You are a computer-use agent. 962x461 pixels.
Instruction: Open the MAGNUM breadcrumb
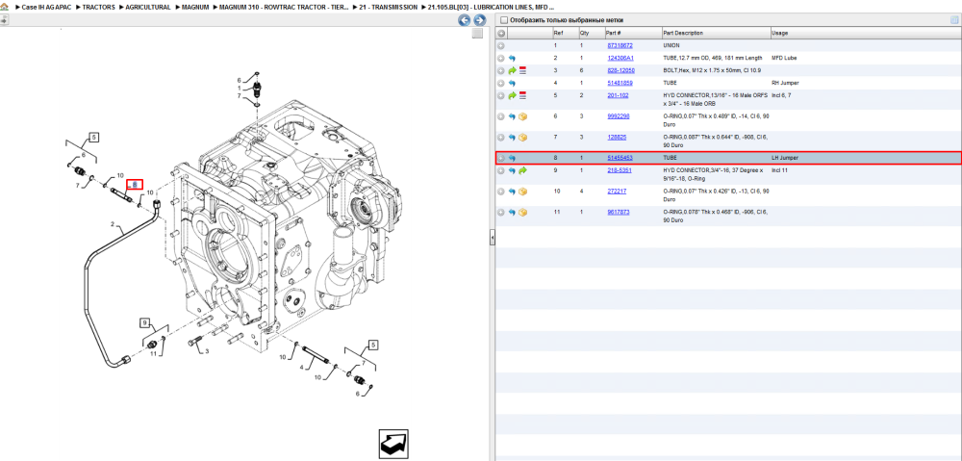[x=195, y=8]
